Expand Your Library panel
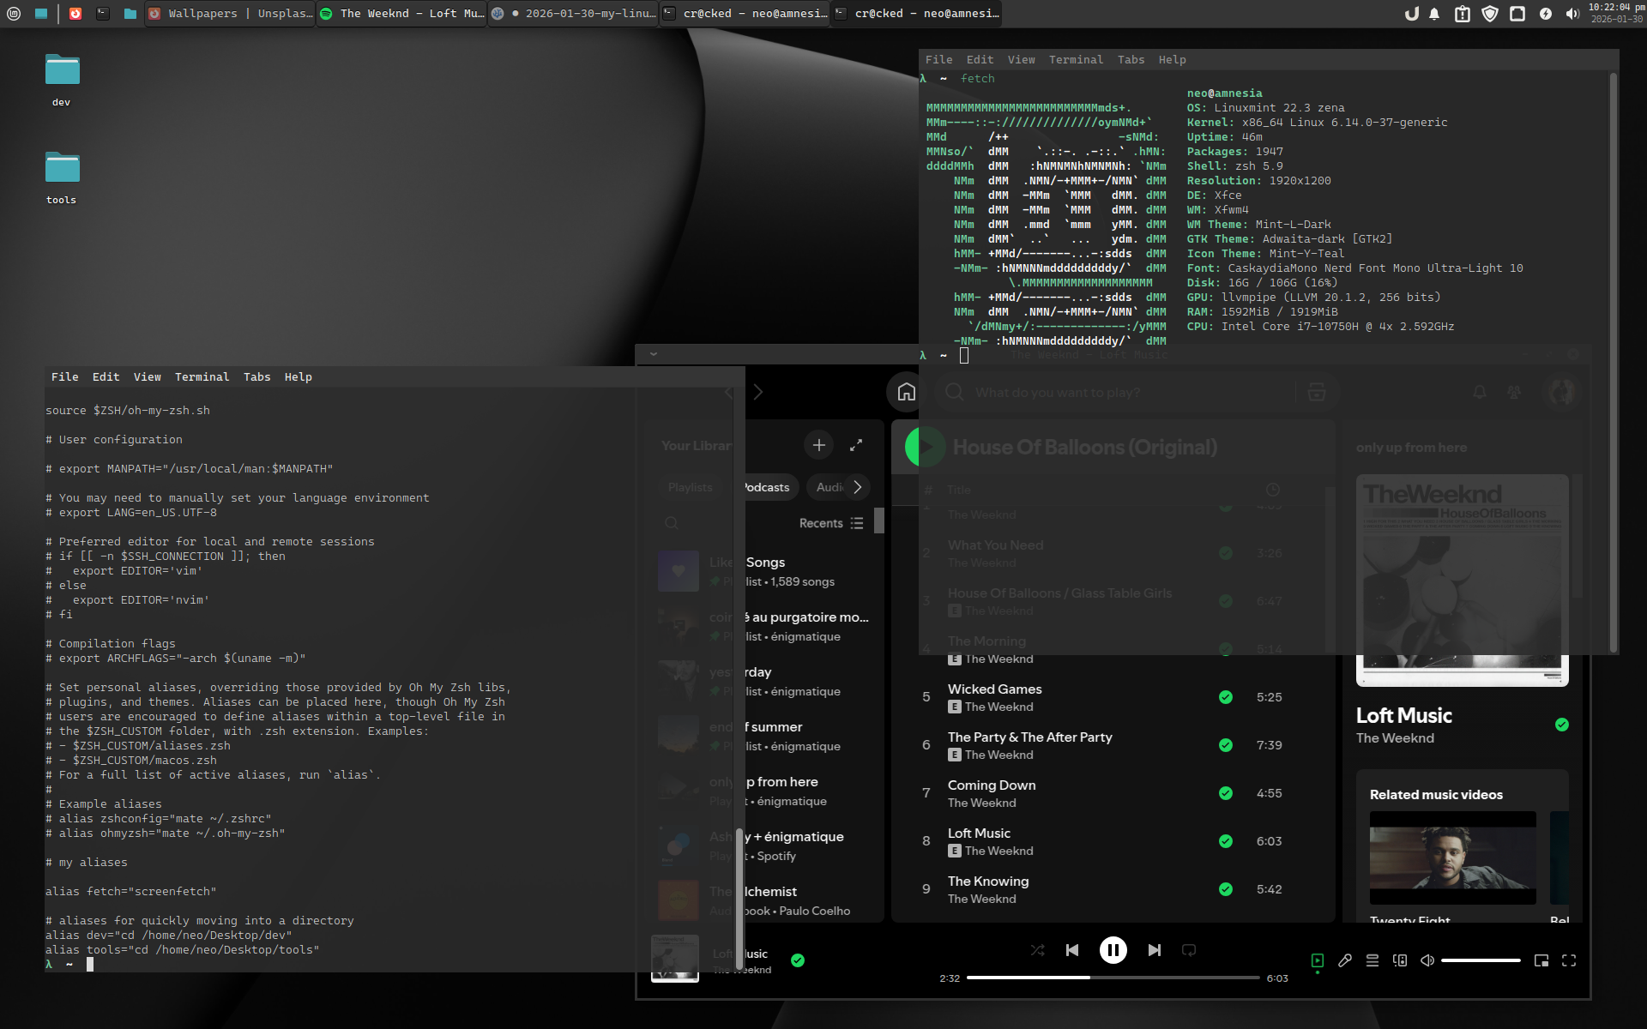The width and height of the screenshot is (1647, 1029). point(856,445)
